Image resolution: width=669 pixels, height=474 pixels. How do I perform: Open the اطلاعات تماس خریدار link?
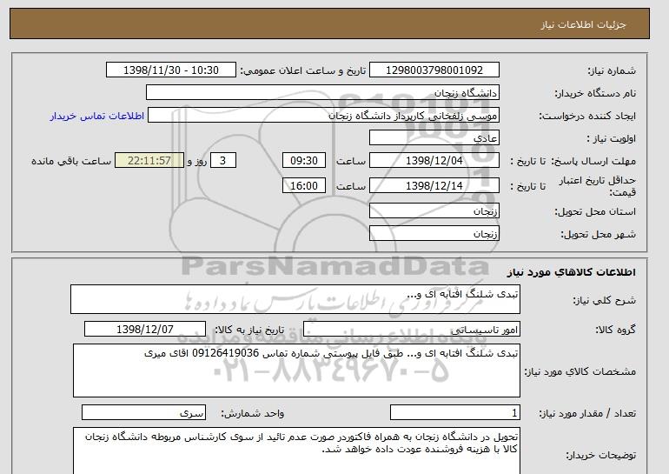coord(96,116)
